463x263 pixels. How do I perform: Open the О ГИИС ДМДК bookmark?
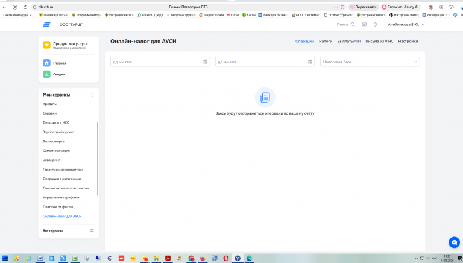(150, 14)
